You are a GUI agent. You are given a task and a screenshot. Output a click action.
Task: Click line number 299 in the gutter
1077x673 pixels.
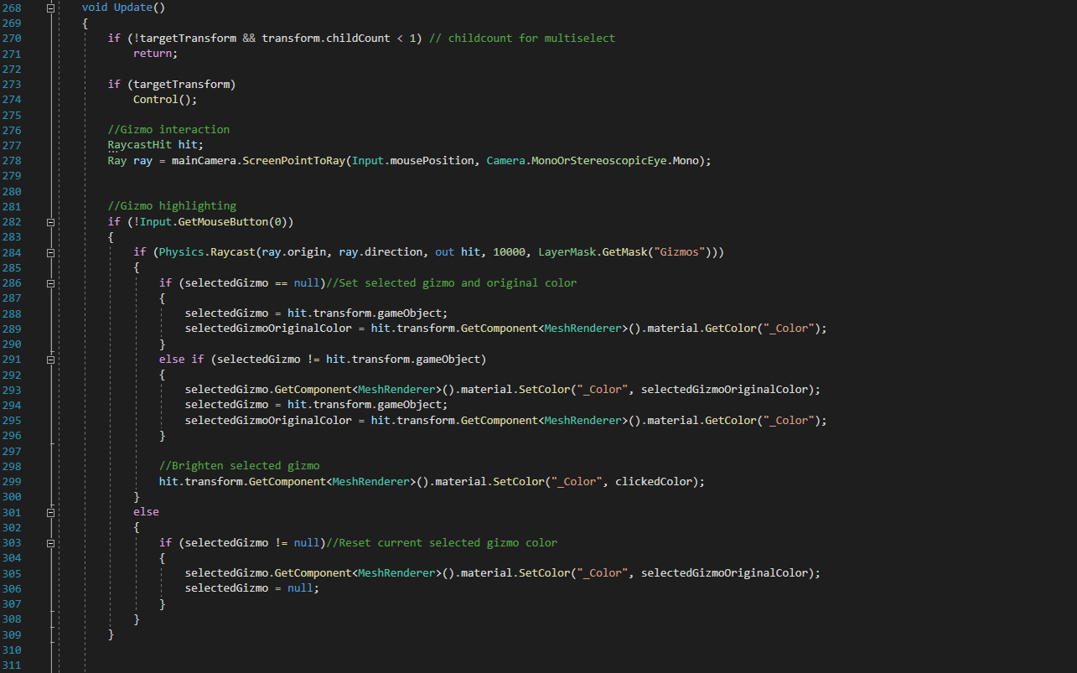[x=13, y=482]
